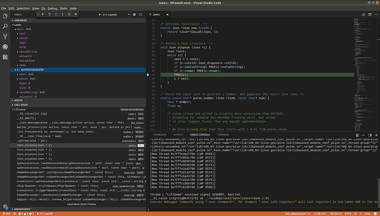Click C++ Launch in the status bar
380x216 pixels.
[x=45, y=214]
